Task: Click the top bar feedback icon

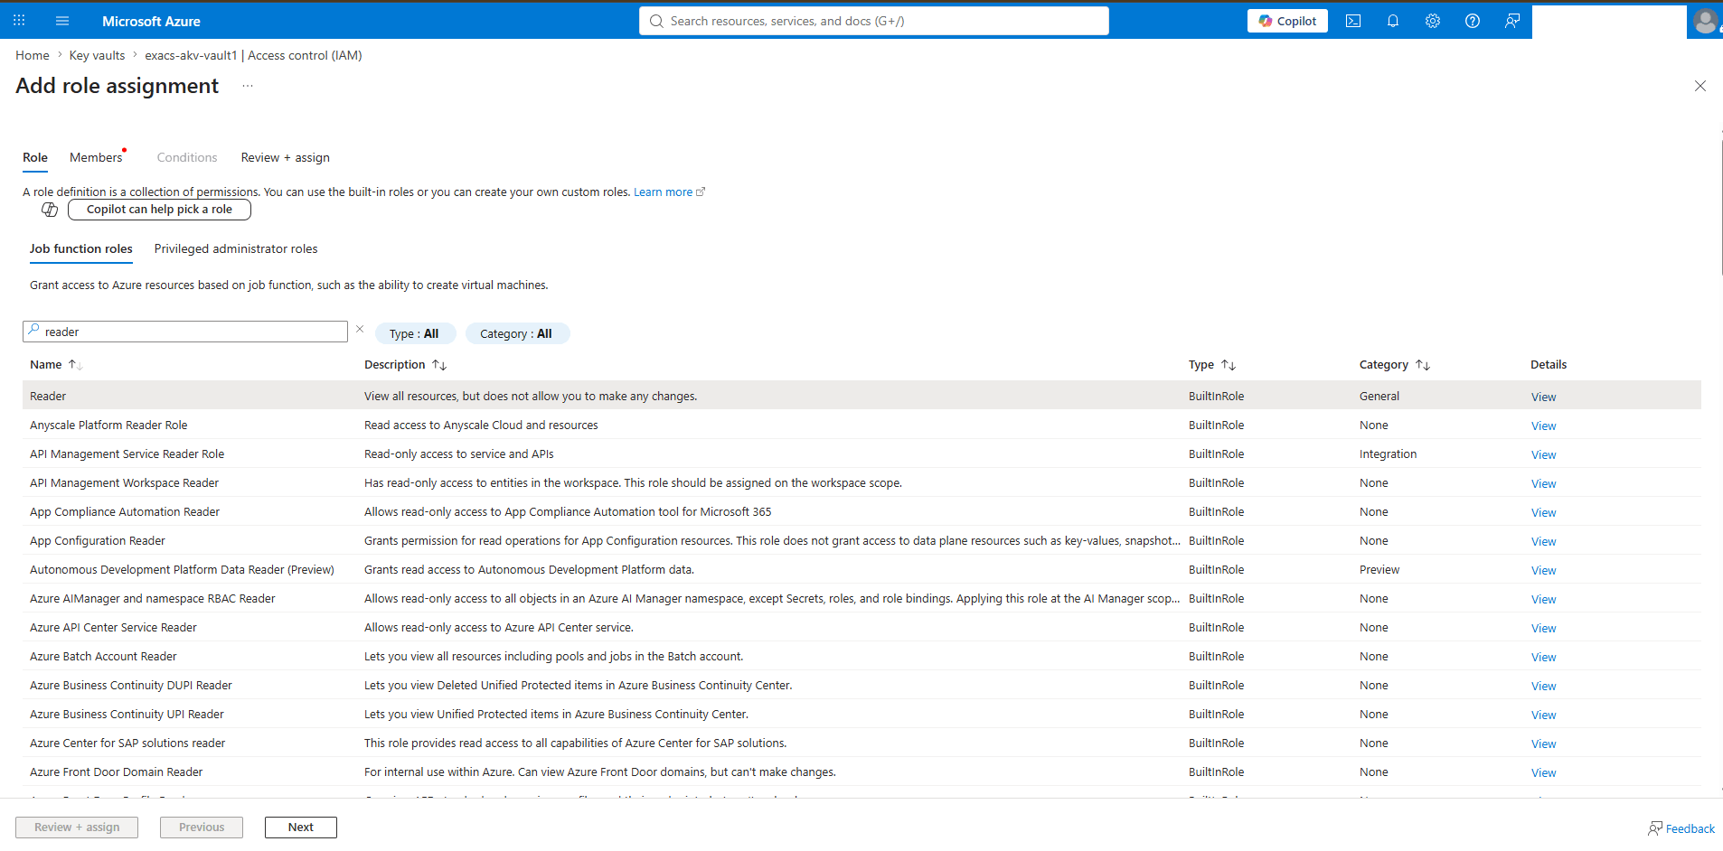Action: coord(1512,21)
